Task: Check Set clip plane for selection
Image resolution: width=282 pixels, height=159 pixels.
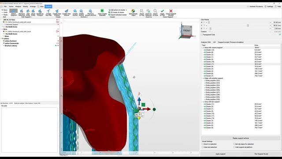Action: 234,144
